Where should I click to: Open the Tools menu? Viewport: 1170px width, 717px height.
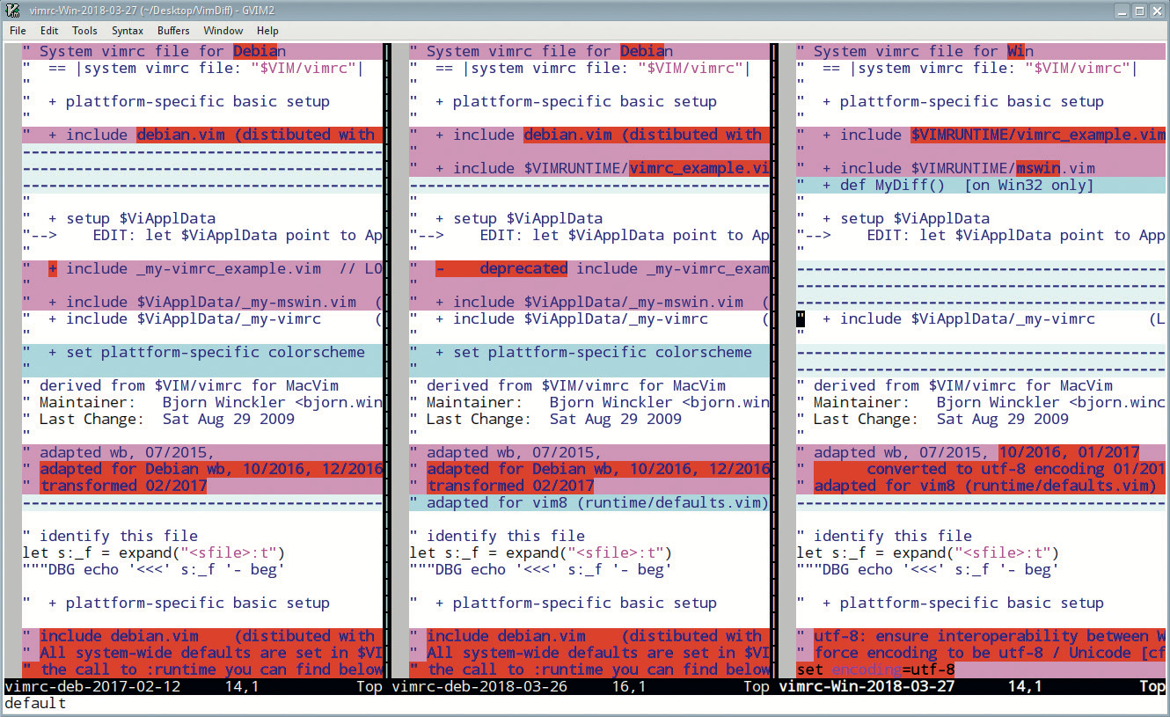[84, 31]
